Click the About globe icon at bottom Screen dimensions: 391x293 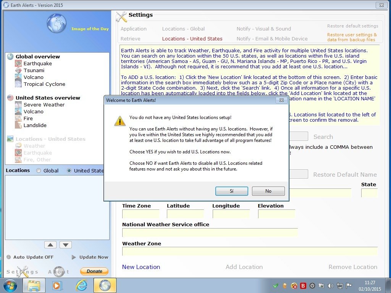point(59,272)
